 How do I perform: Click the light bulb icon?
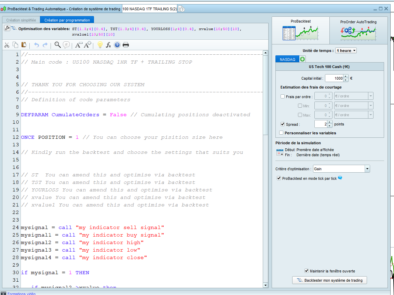(x=100, y=45)
